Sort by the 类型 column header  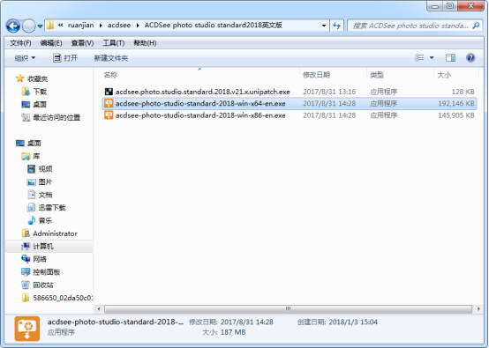tap(376, 75)
